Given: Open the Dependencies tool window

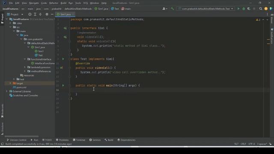Looking at the screenshot, I should pyautogui.click(x=126, y=140).
